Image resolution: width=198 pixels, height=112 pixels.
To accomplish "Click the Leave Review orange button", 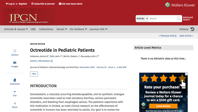I will pyautogui.click(x=163, y=106).
